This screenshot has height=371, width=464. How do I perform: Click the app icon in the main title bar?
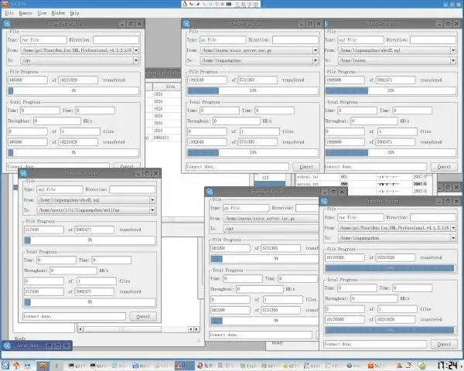click(x=4, y=4)
